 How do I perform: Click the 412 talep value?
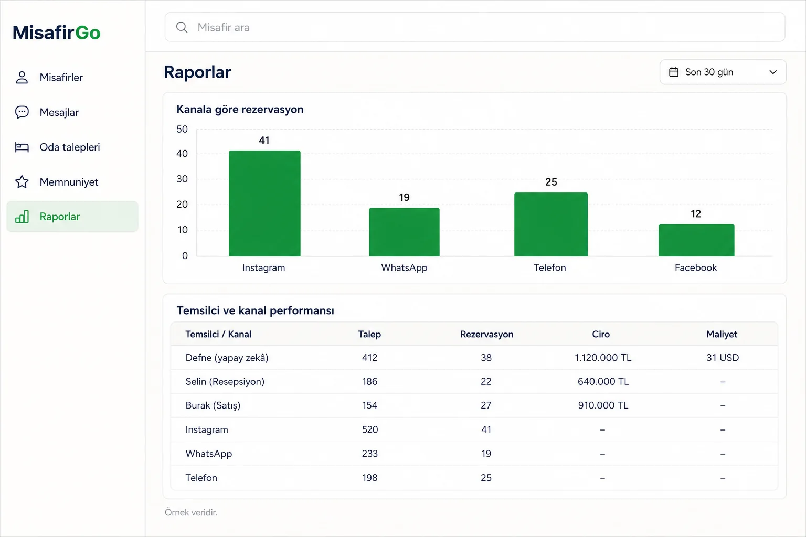coord(369,358)
